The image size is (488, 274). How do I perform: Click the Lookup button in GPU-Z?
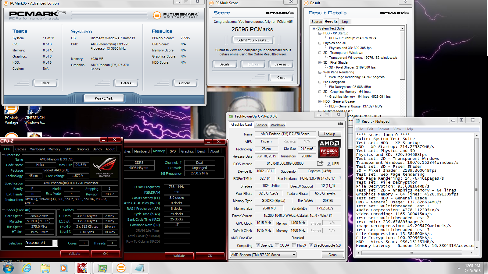pyautogui.click(x=329, y=134)
